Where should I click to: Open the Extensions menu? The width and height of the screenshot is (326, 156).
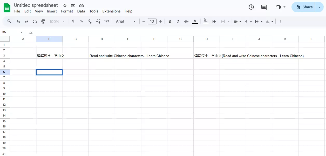pos(111,11)
